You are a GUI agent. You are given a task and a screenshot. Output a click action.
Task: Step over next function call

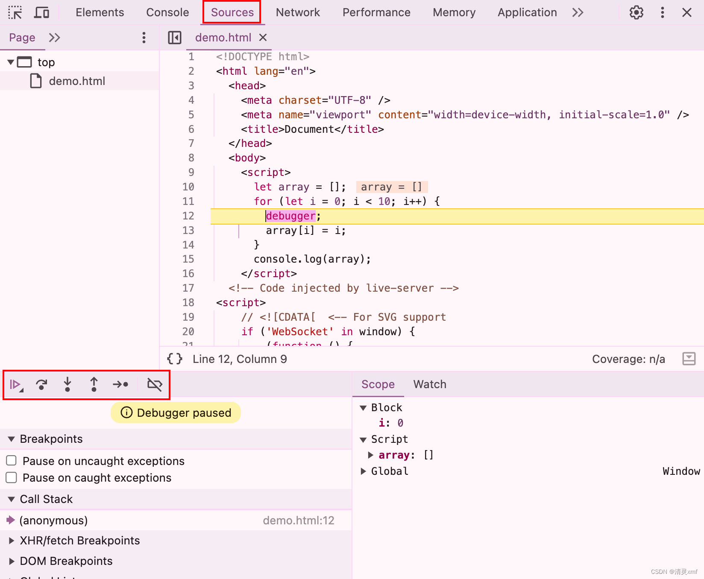(41, 385)
